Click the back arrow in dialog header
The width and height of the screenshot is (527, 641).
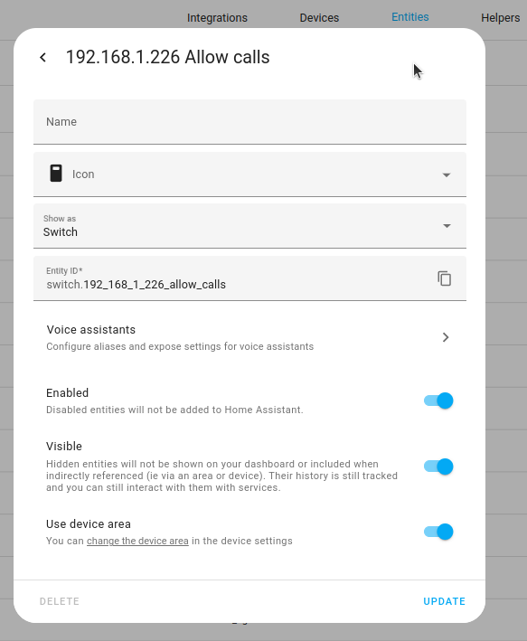42,57
